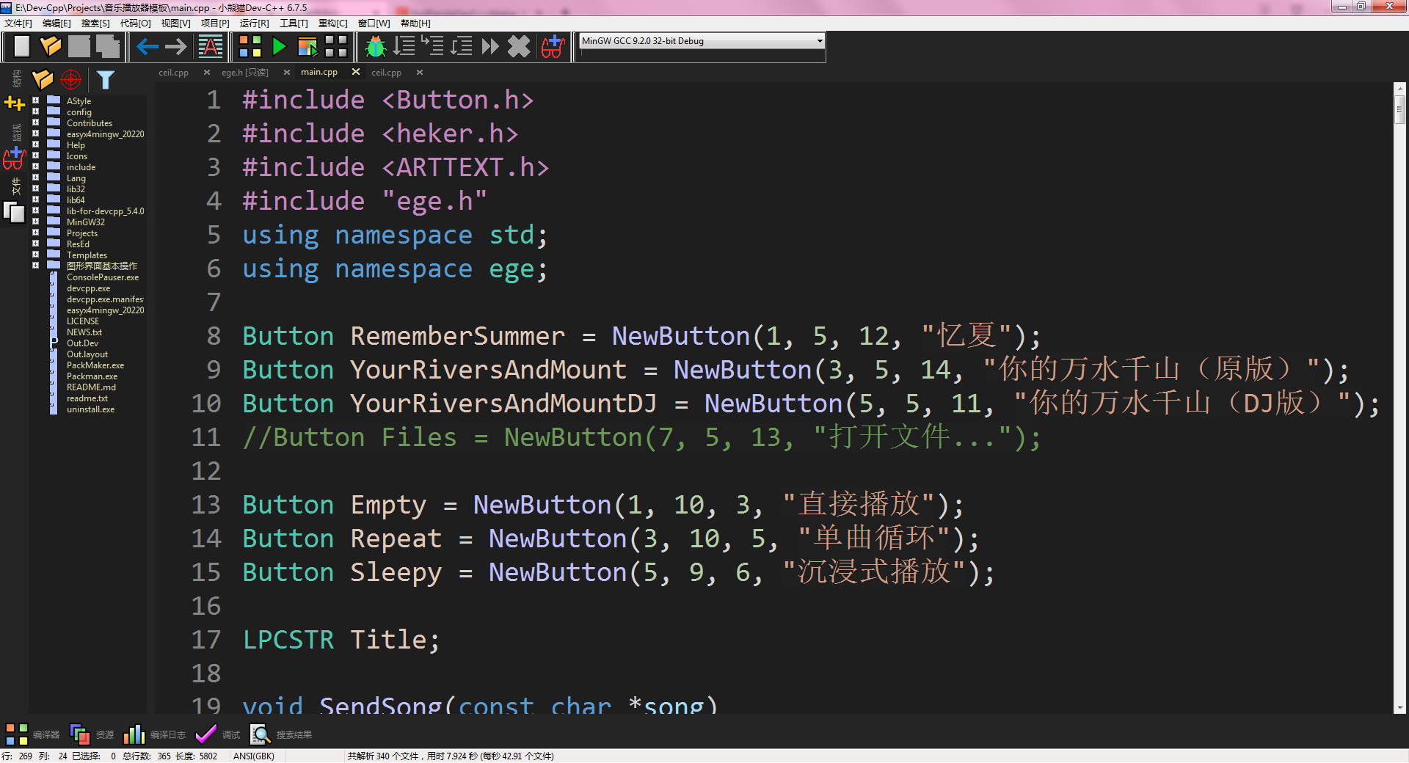Toggle the 编译日志 panel
The image size is (1409, 763).
[168, 734]
